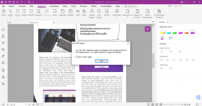Image resolution: width=202 pixels, height=106 pixels.
Task: Toggle continuous facing view
Action: [161, 104]
